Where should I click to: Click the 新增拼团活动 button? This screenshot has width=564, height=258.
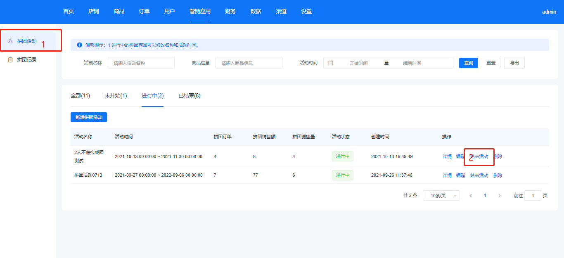coord(89,117)
